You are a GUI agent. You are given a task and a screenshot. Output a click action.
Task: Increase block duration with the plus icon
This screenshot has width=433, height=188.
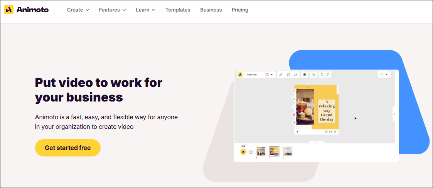pos(335,132)
